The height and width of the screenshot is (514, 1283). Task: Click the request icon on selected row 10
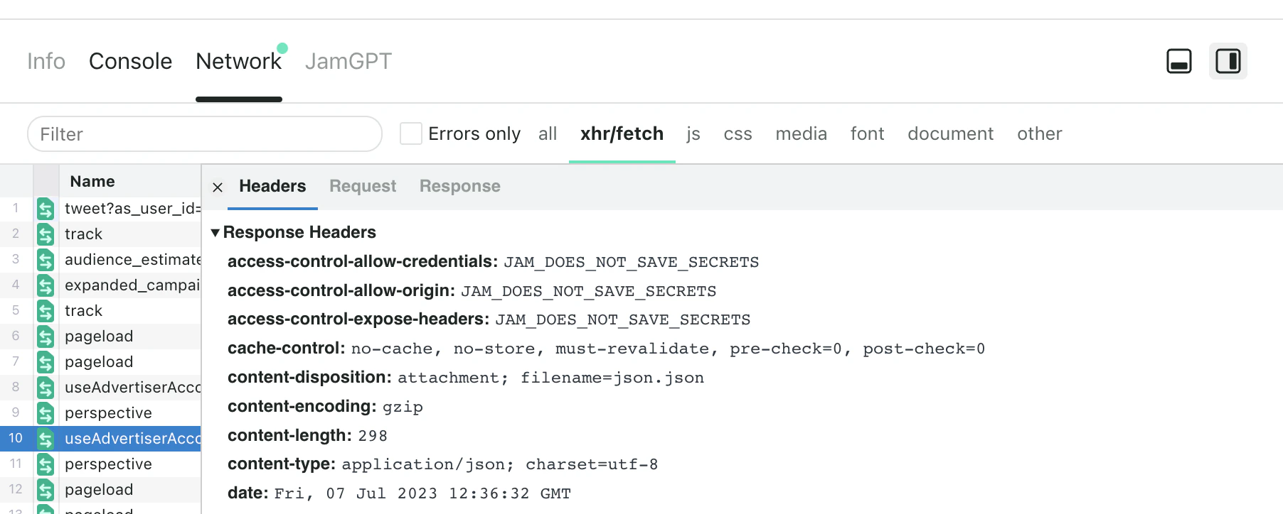coord(46,439)
